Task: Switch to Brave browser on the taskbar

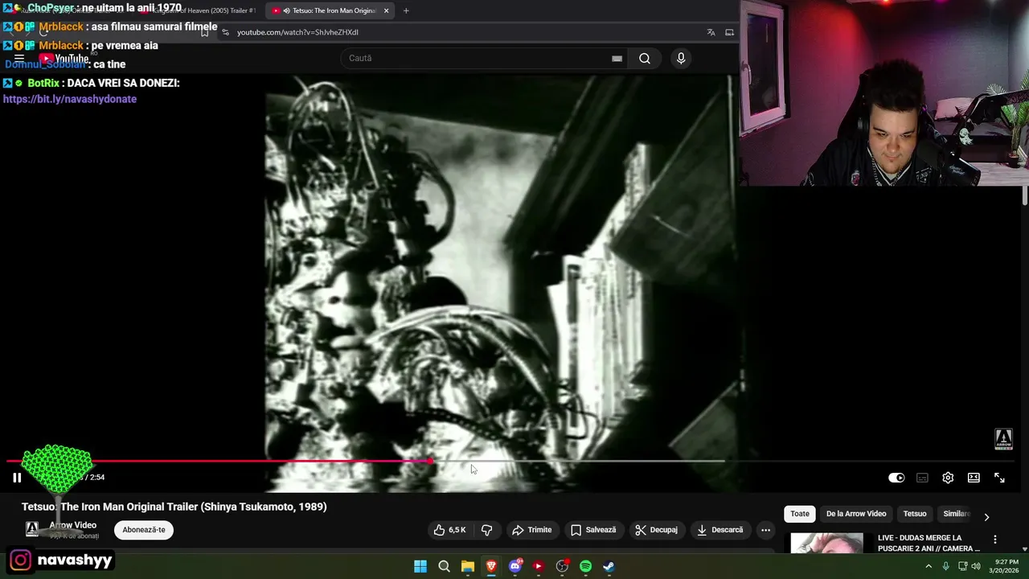Action: tap(491, 566)
